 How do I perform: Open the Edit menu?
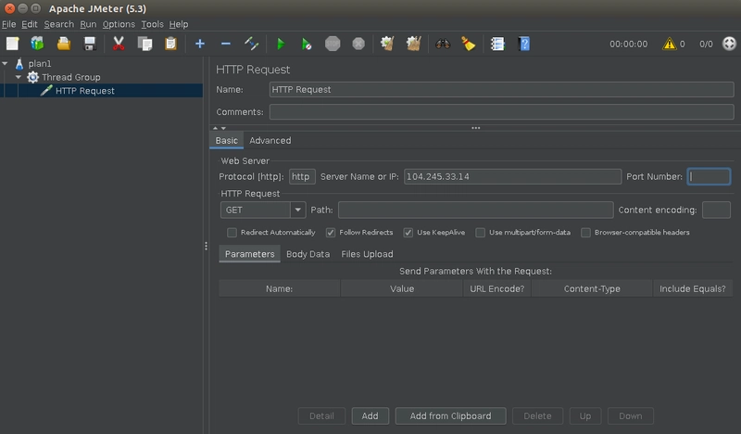(30, 24)
